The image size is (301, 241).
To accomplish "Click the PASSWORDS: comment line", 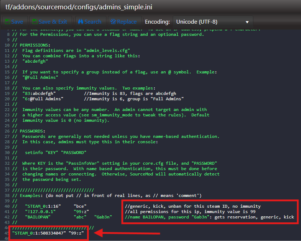I will (x=29, y=131).
